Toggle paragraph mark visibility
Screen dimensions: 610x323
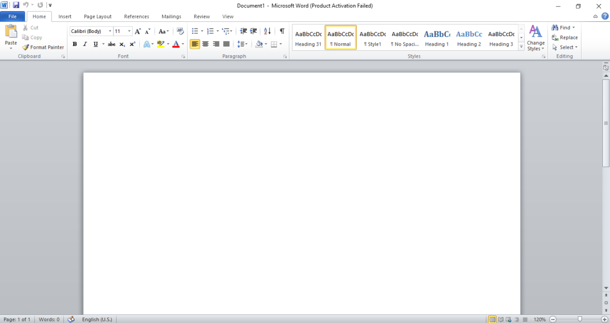[x=282, y=31]
